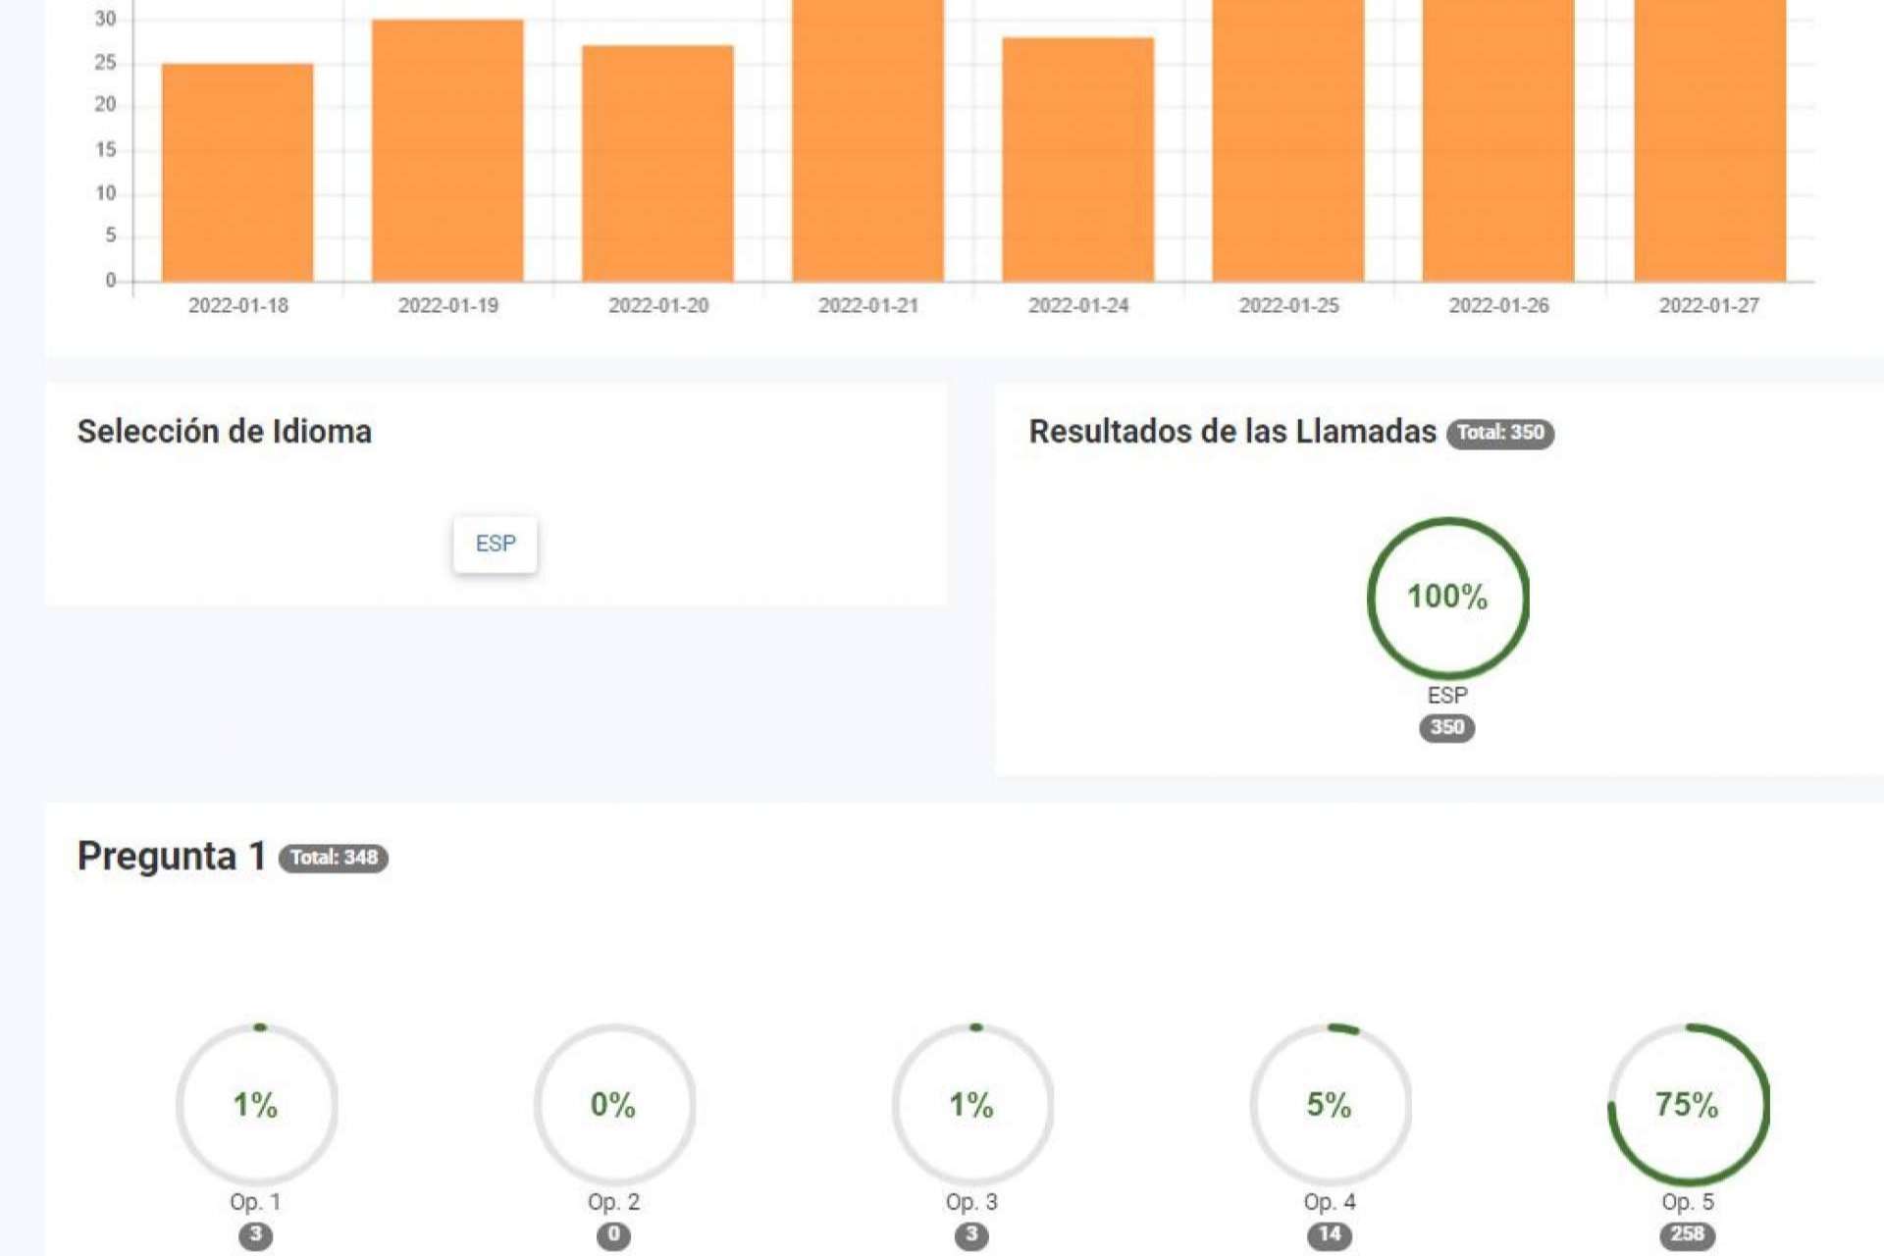Click the Total: 348 badge
This screenshot has height=1256, width=1884.
[334, 858]
